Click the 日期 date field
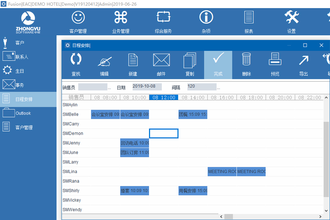 147,87
